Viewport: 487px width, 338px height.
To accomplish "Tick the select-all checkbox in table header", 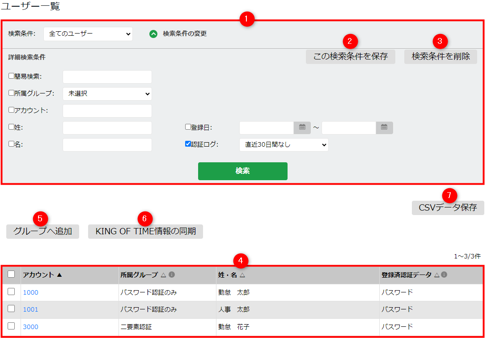I will (x=11, y=274).
